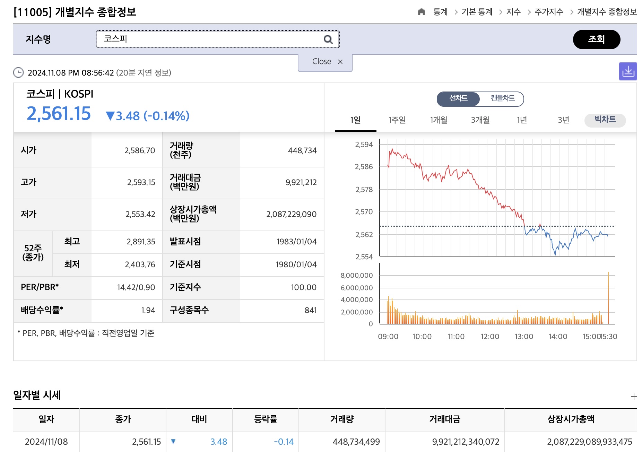The width and height of the screenshot is (642, 452).
Task: Select the 1주일 period tab
Action: [x=397, y=120]
